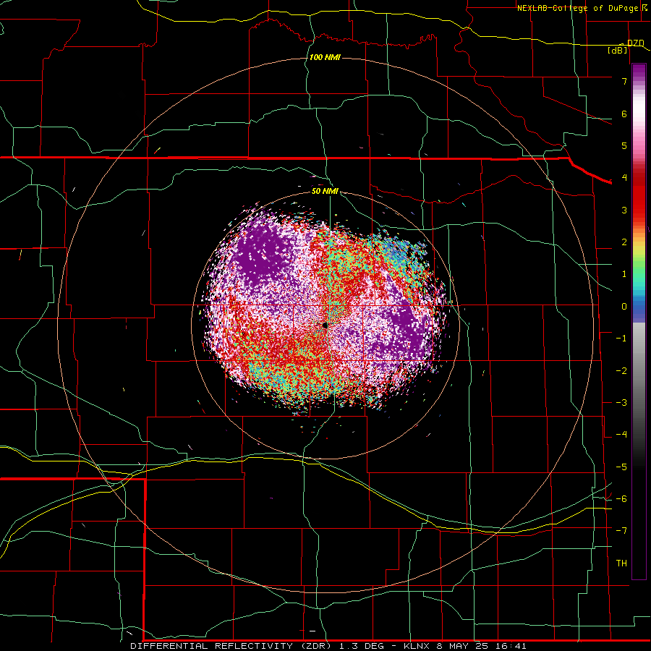651x651 pixels.
Task: Click the scale value 7
Action: click(624, 81)
